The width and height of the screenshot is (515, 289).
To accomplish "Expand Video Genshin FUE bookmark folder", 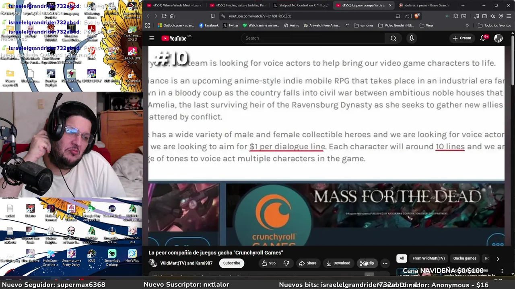I will 396,25.
